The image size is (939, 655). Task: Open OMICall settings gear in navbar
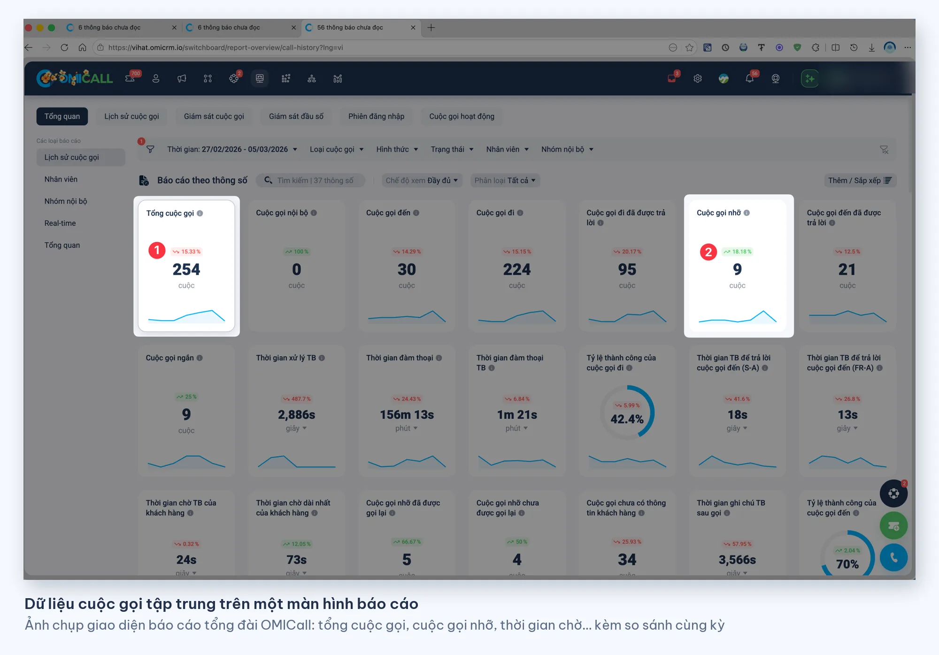point(698,78)
